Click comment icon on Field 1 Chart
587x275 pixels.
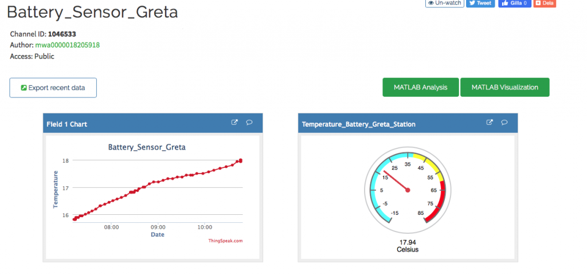[249, 123]
